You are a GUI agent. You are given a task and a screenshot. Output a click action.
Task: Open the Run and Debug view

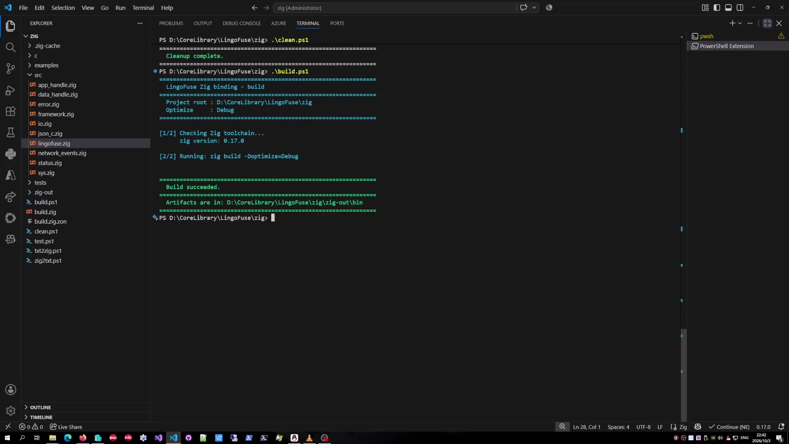(x=11, y=90)
